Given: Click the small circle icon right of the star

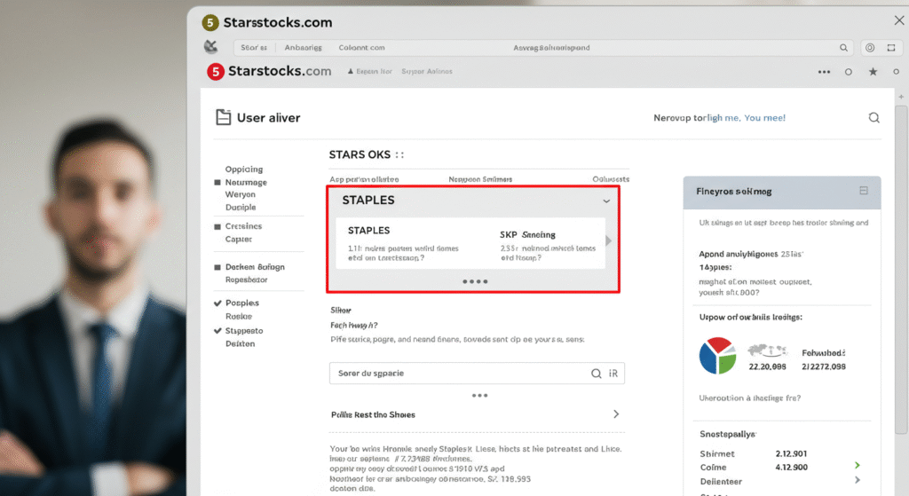Looking at the screenshot, I should click(896, 72).
